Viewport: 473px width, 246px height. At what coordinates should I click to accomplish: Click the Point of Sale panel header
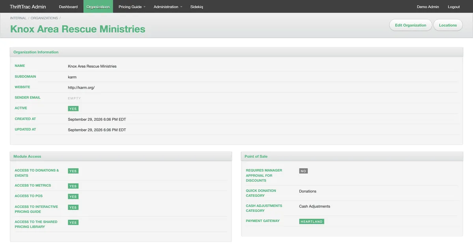(x=352, y=156)
